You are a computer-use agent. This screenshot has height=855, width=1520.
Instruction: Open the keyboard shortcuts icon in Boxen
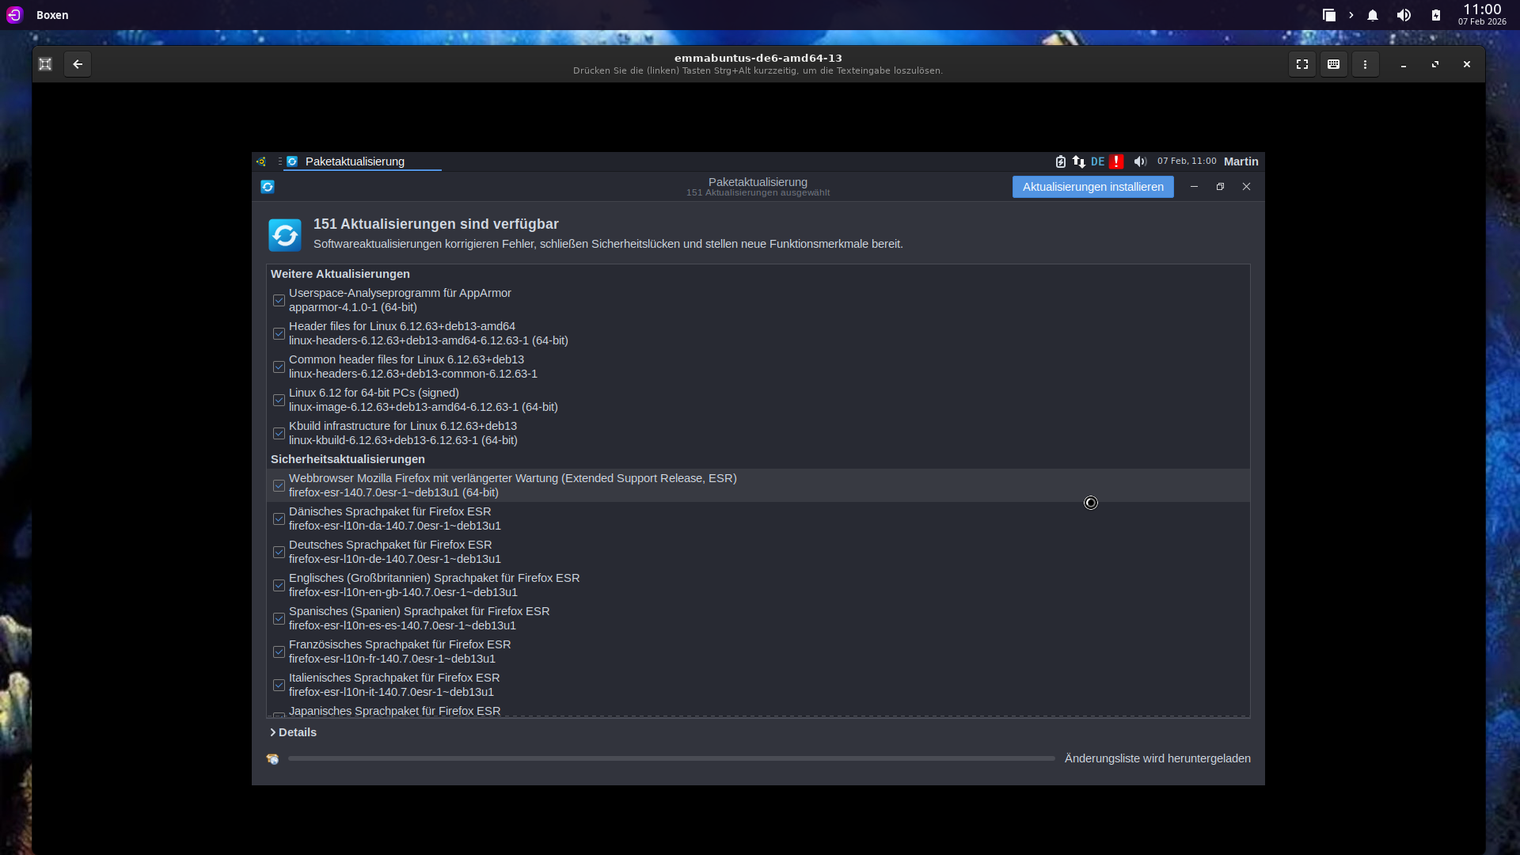coord(1333,64)
